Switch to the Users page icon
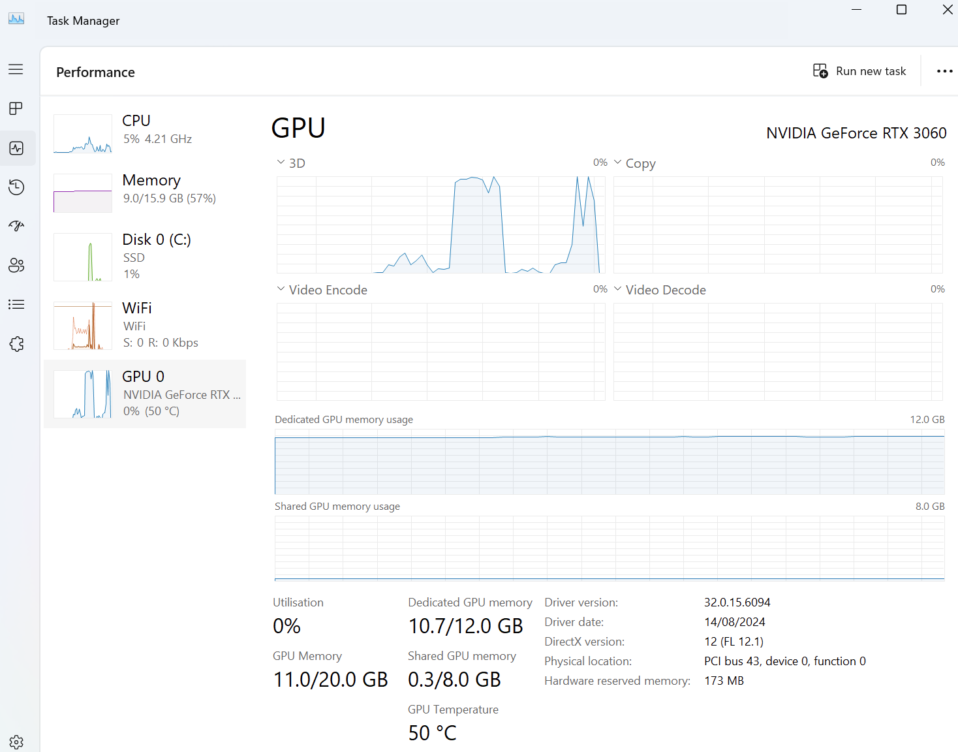Viewport: 958px width, 752px height. pos(16,265)
